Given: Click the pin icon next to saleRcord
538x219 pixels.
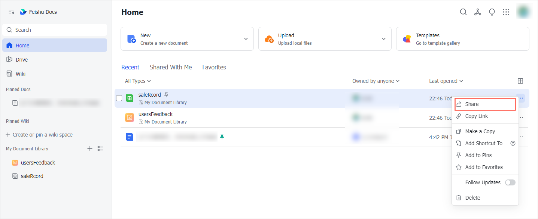Looking at the screenshot, I should 166,95.
